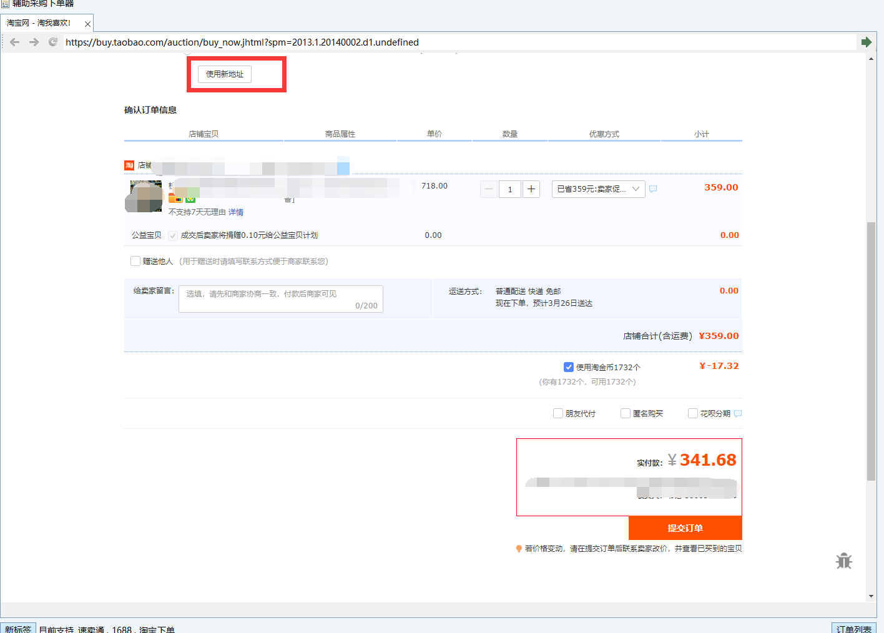884x633 pixels.
Task: Uncheck 使用淘金币1732个 checkbox
Action: click(x=569, y=367)
